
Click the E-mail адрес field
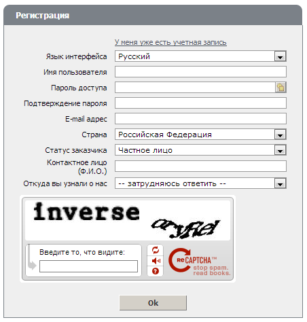(200, 119)
